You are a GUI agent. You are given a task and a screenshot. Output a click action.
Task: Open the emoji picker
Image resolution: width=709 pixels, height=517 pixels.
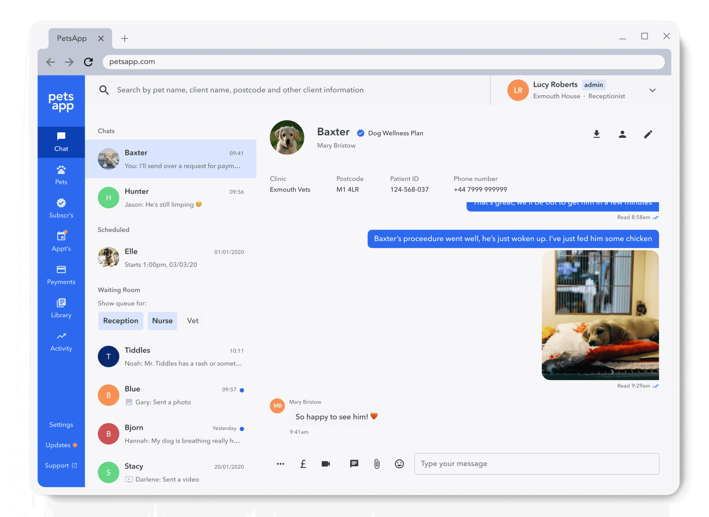399,464
